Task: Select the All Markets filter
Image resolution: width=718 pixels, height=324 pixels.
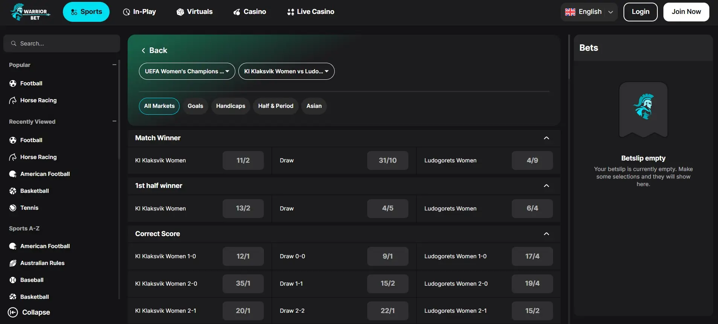Action: point(159,106)
